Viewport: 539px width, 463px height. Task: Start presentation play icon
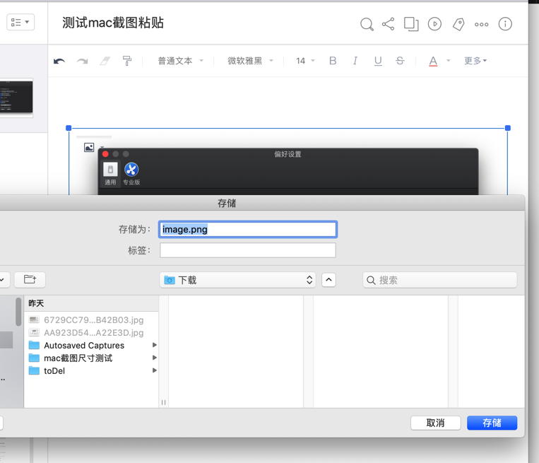(x=434, y=24)
